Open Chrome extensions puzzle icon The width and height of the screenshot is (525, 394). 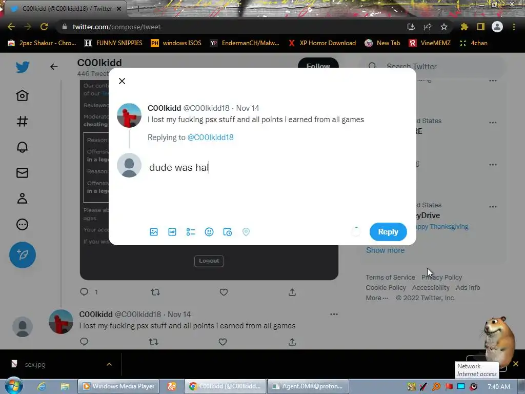point(464,27)
